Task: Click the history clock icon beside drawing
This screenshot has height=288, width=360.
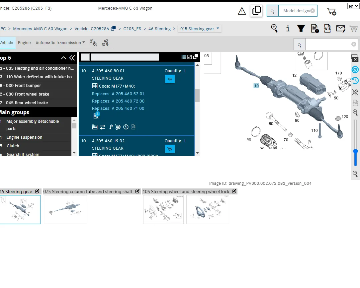Action: pyautogui.click(x=355, y=81)
